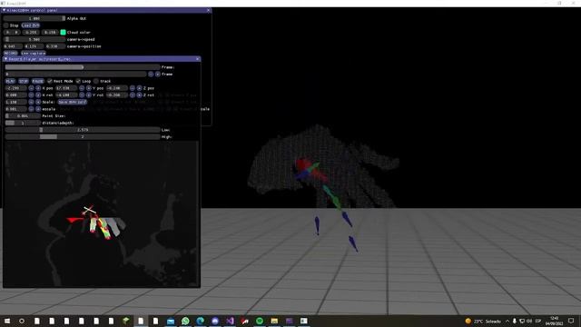Click plus button for X rot
This screenshot has width=581, height=327.
click(38, 94)
